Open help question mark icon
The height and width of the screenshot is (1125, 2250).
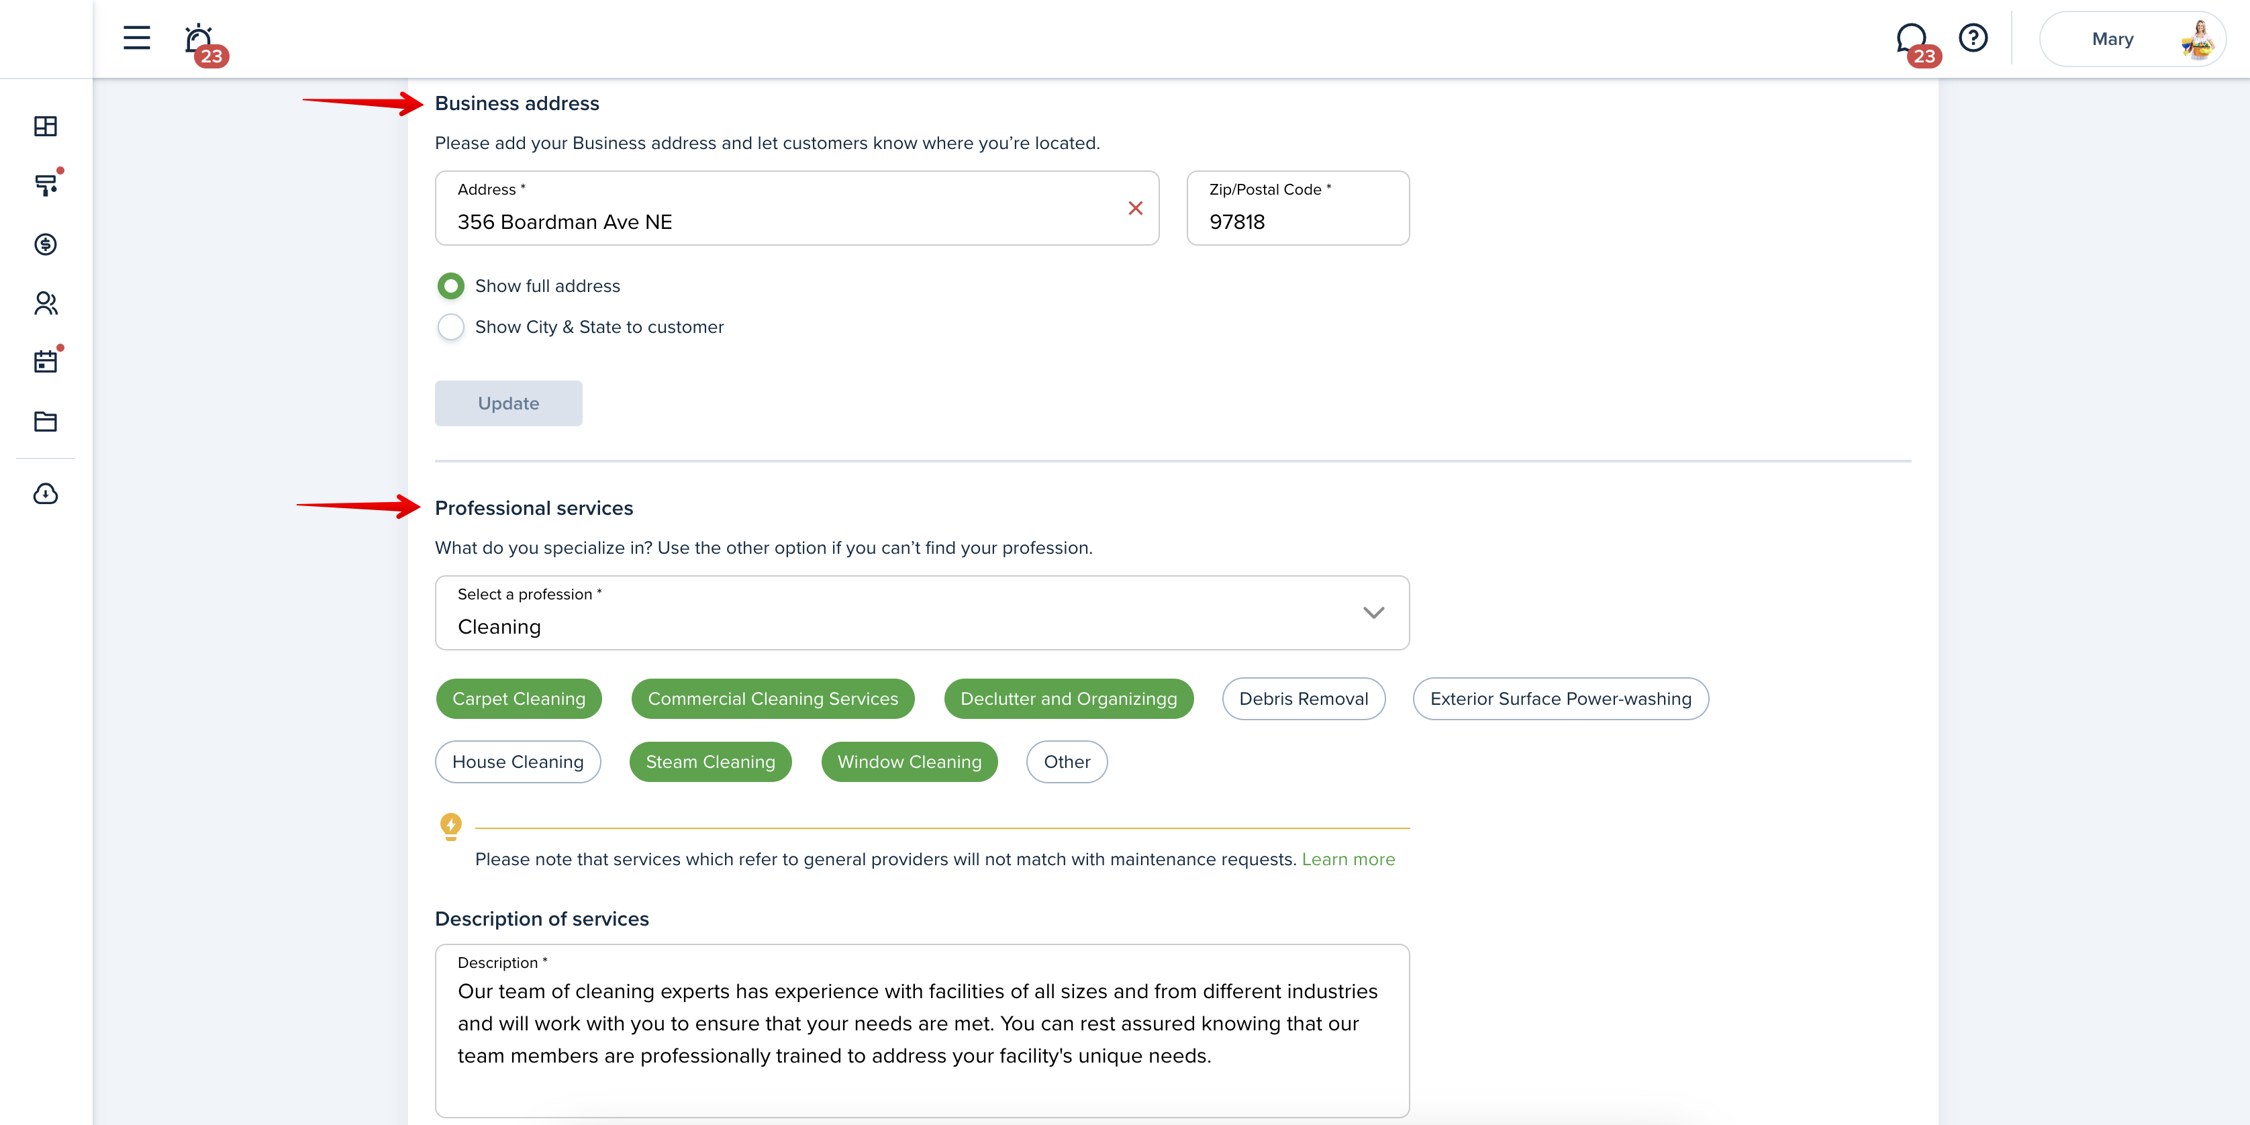click(1973, 38)
